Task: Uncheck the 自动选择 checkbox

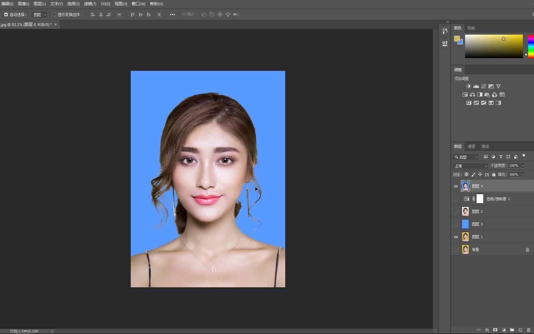Action: coord(6,15)
